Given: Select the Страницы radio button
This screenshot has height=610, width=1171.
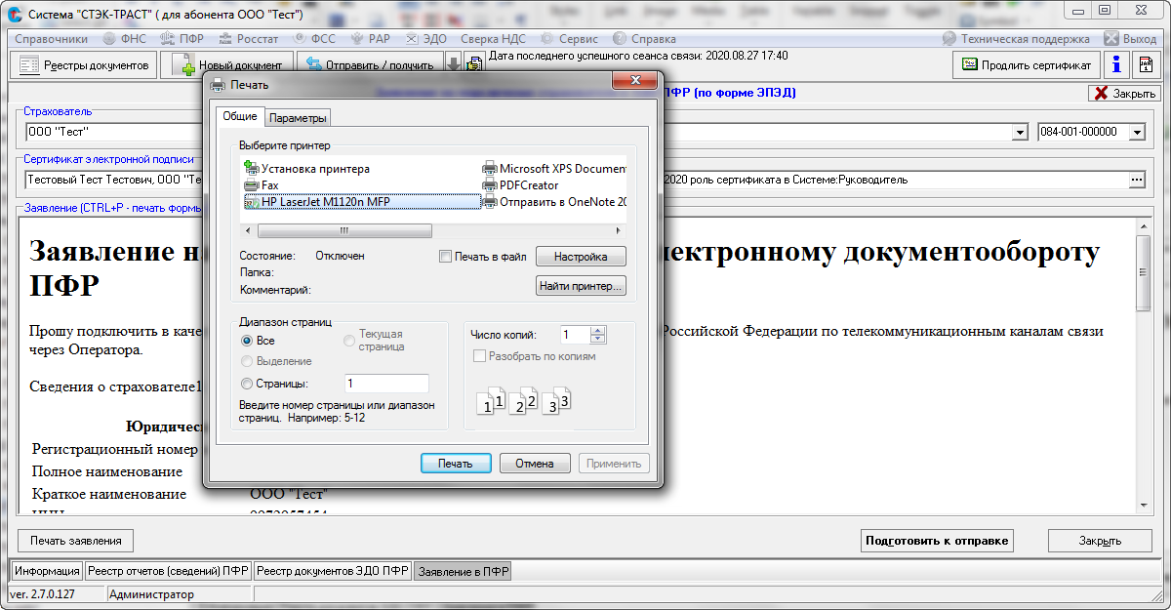Looking at the screenshot, I should coord(247,384).
